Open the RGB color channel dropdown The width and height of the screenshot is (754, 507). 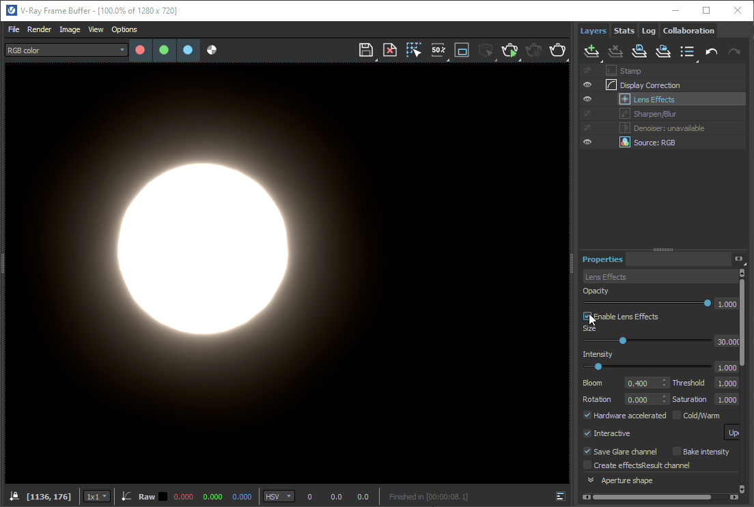(x=66, y=50)
